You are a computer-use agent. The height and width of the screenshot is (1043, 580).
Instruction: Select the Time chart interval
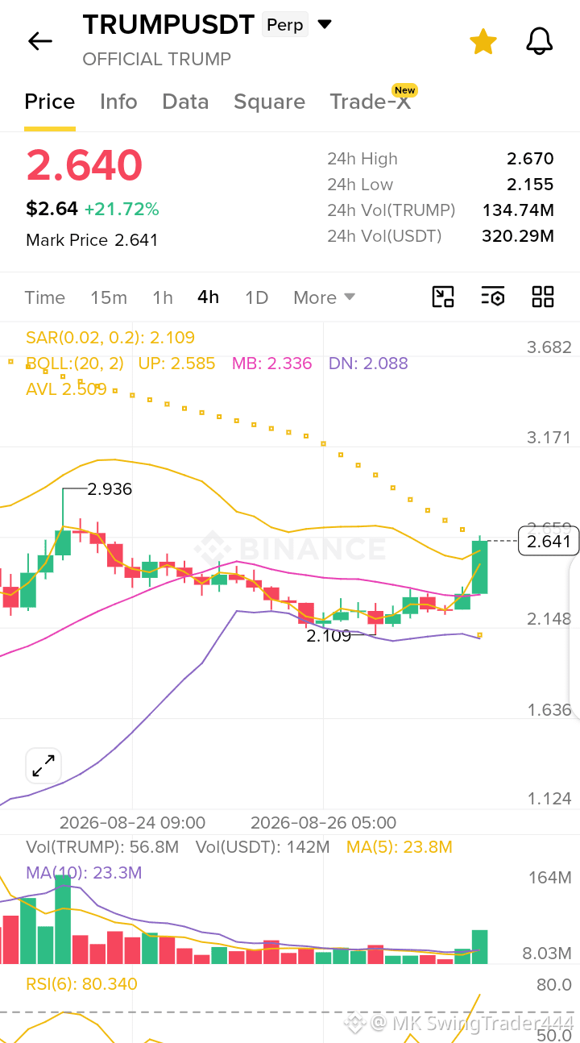pyautogui.click(x=45, y=297)
